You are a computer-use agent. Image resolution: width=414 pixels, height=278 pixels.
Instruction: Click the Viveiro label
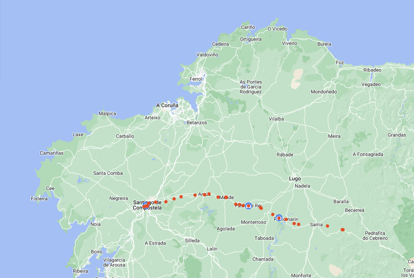(289, 43)
